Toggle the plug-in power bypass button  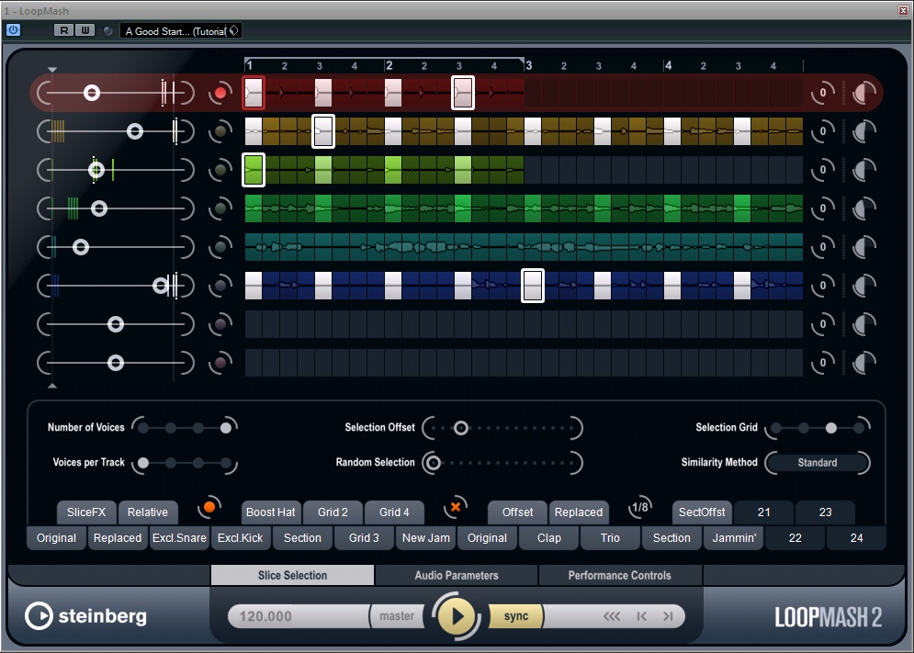tap(13, 30)
